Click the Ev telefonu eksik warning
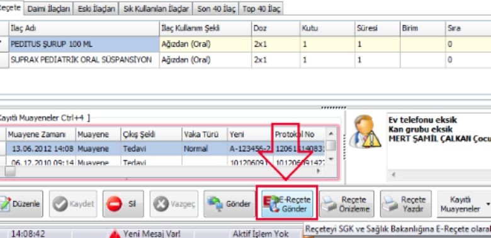 tap(423, 120)
